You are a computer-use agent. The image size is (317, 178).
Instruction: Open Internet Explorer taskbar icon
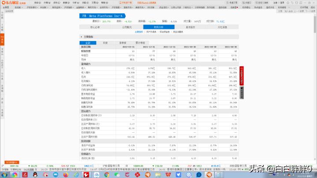pyautogui.click(x=76, y=175)
